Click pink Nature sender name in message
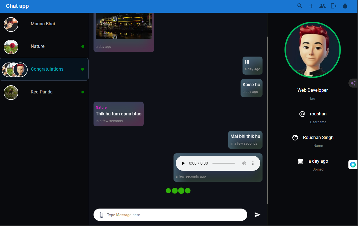358x226 pixels. coord(101,108)
